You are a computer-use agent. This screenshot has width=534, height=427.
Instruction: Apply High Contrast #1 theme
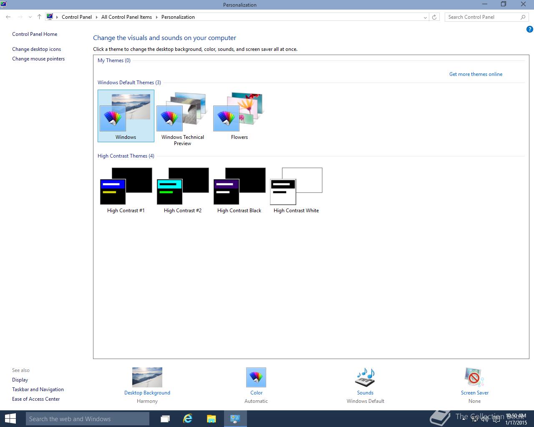coord(126,191)
